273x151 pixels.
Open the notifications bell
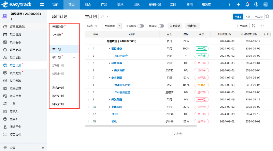pyautogui.click(x=247, y=4)
